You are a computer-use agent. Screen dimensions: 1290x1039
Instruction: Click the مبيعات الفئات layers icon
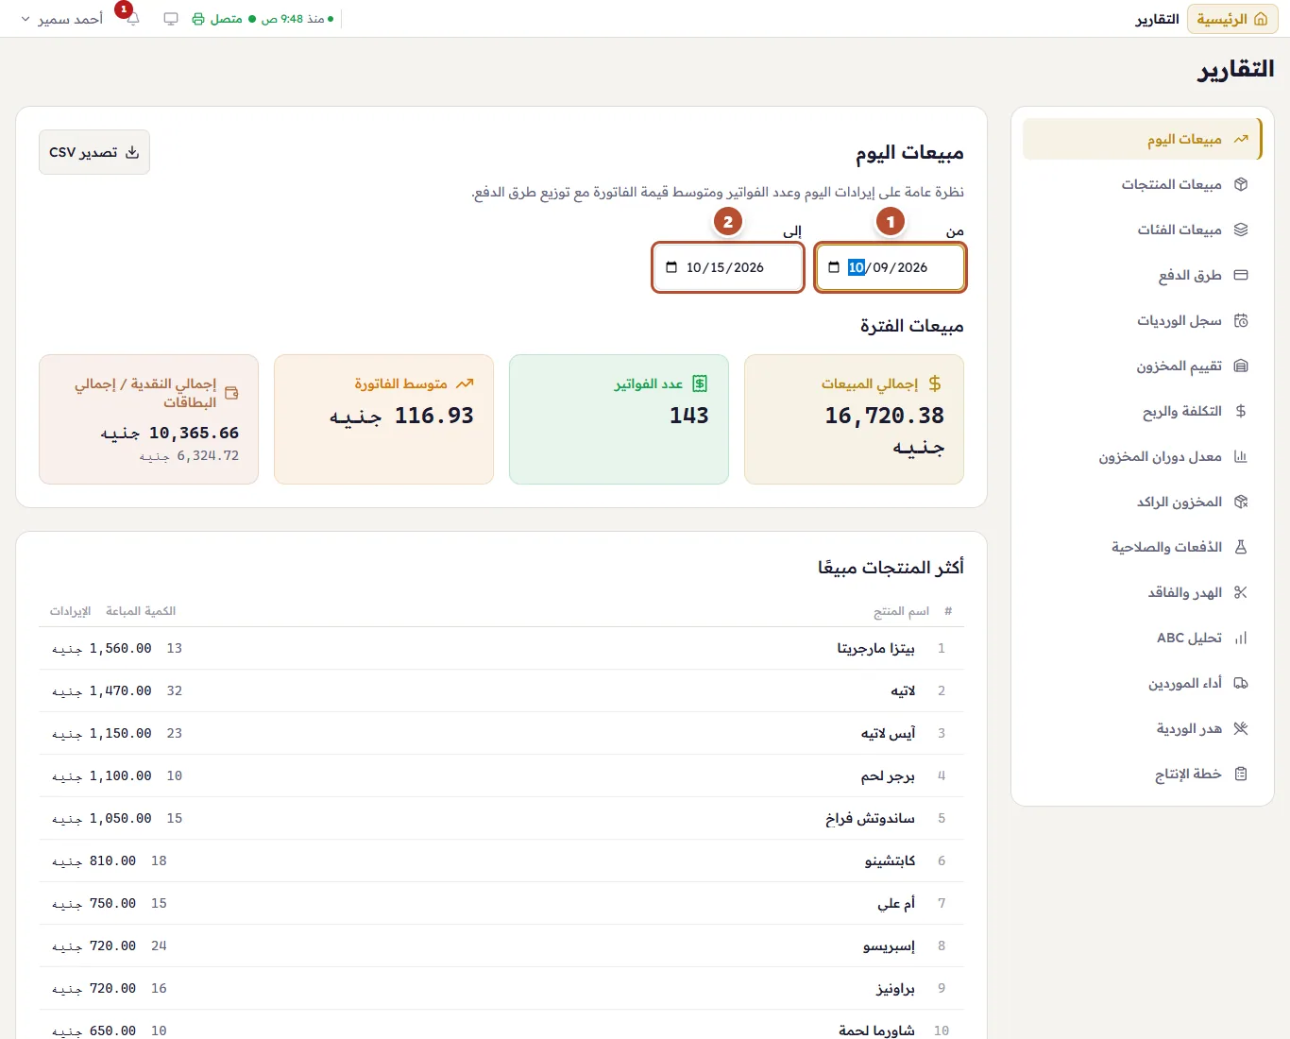pyautogui.click(x=1241, y=230)
